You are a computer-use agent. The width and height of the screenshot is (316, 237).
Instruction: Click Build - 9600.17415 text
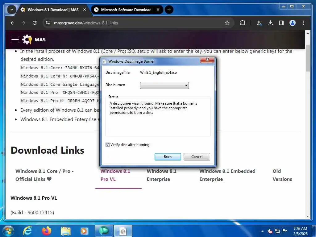[x=32, y=212]
